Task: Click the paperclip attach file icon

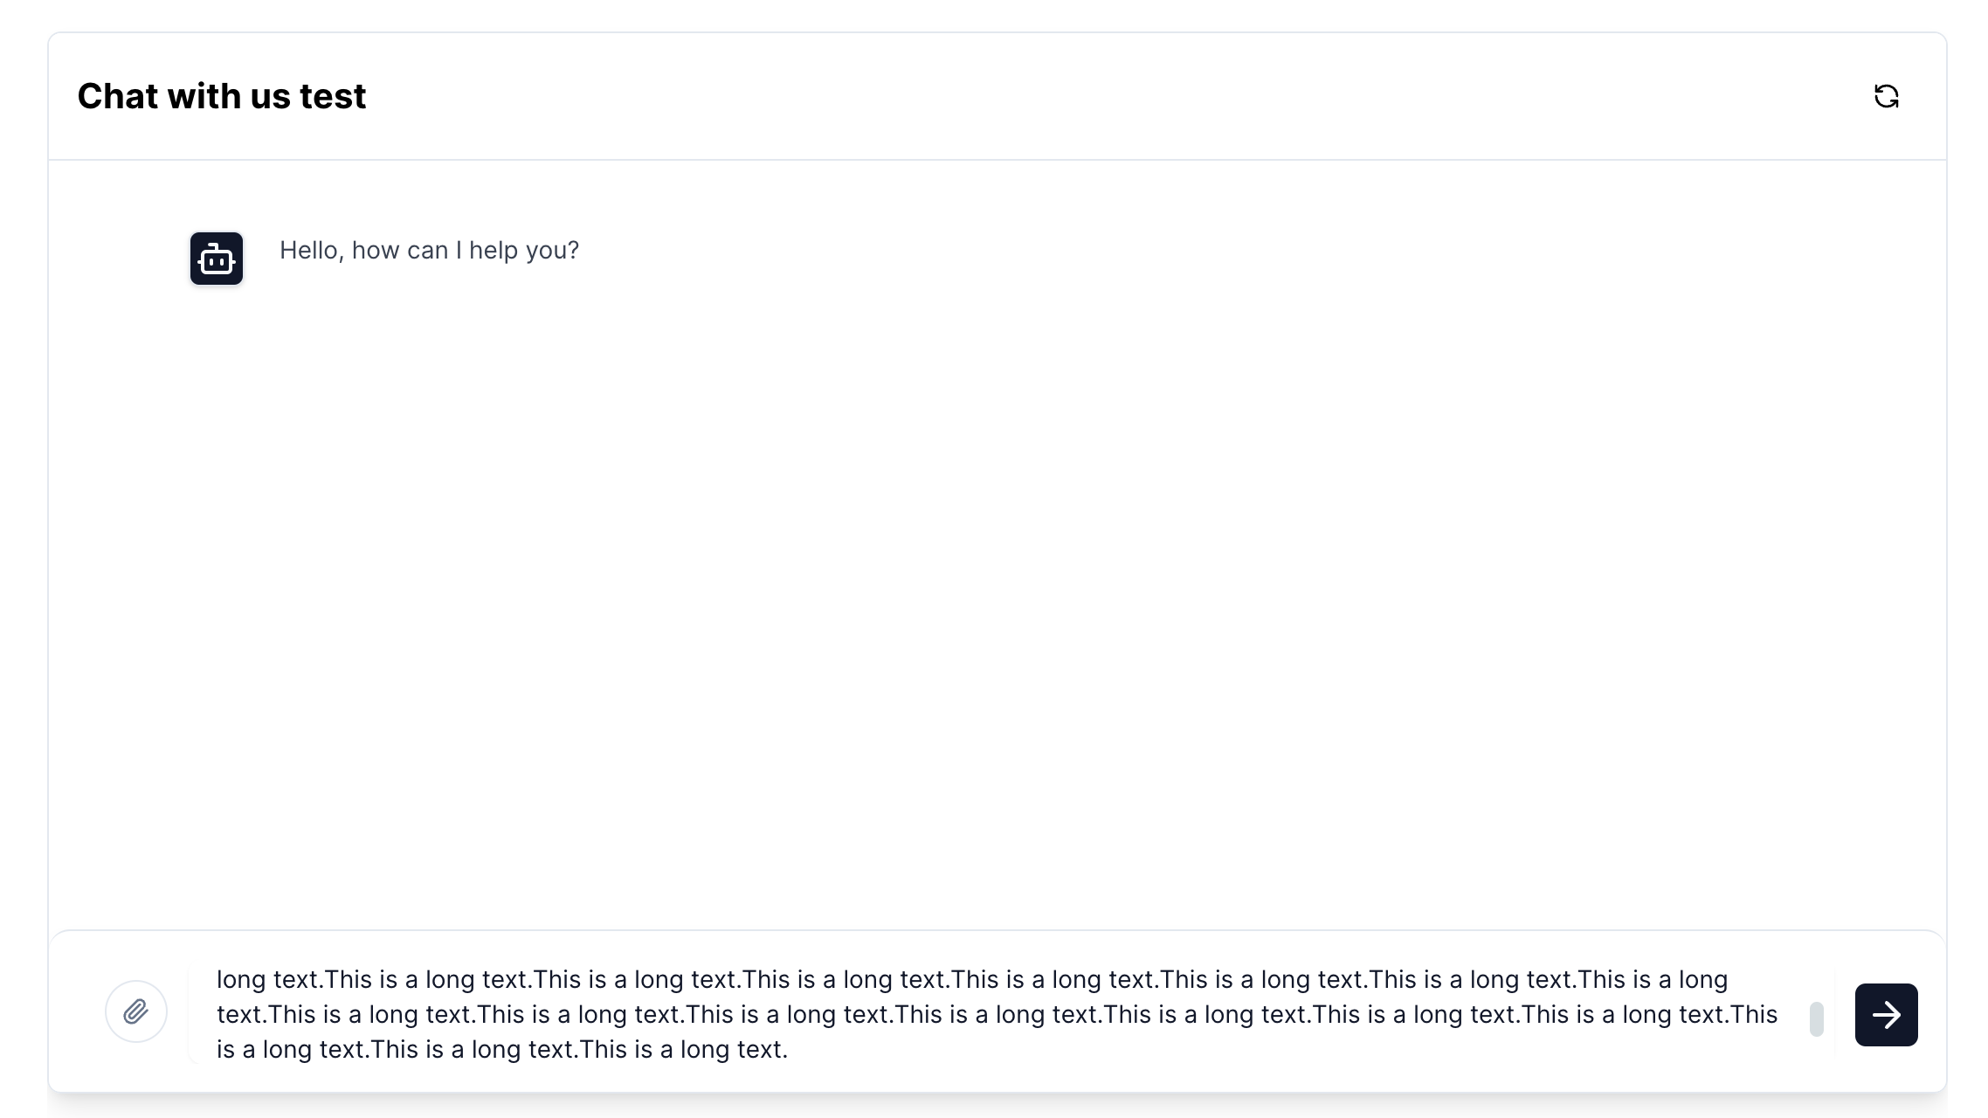Action: click(136, 1011)
